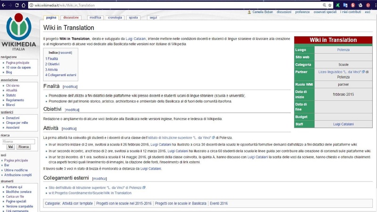Screen dimensions: 377x212
Task: Click the user avatar icon beside Camelia Boban
Action: pos(249,12)
